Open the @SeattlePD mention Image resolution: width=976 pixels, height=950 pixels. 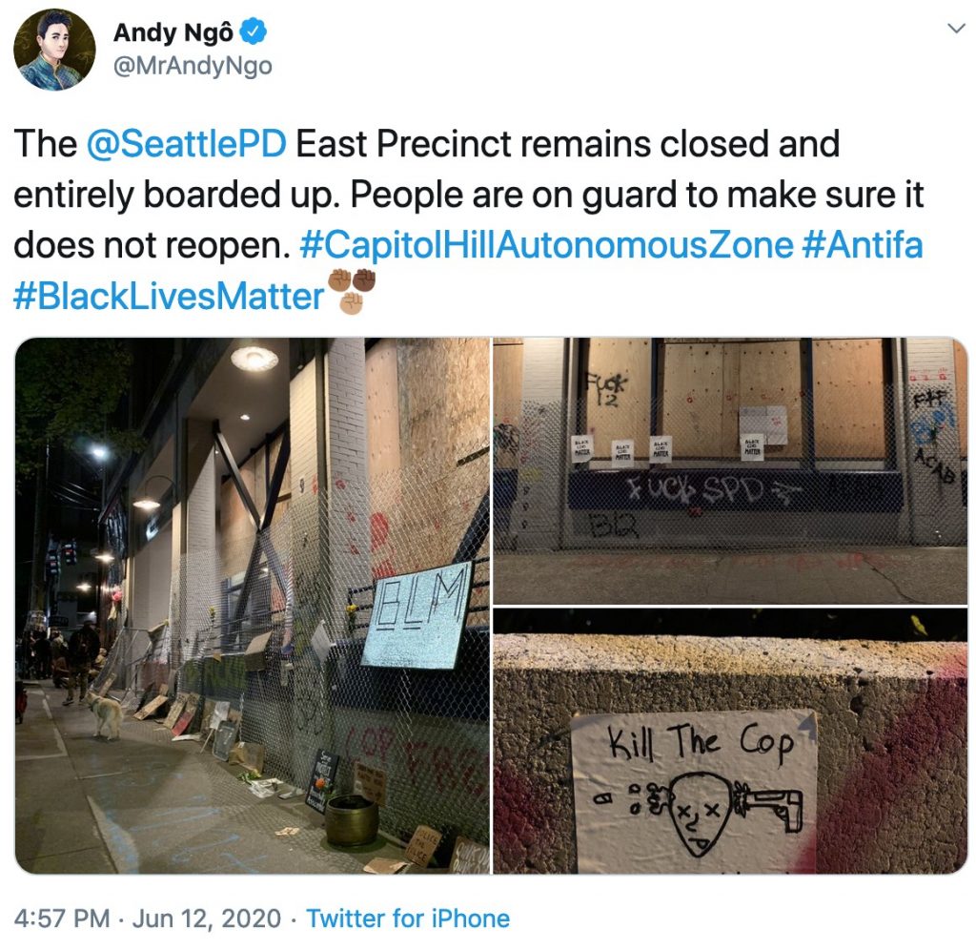click(187, 143)
